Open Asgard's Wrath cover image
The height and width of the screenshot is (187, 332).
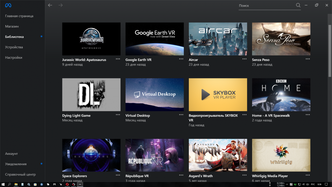pyautogui.click(x=218, y=155)
